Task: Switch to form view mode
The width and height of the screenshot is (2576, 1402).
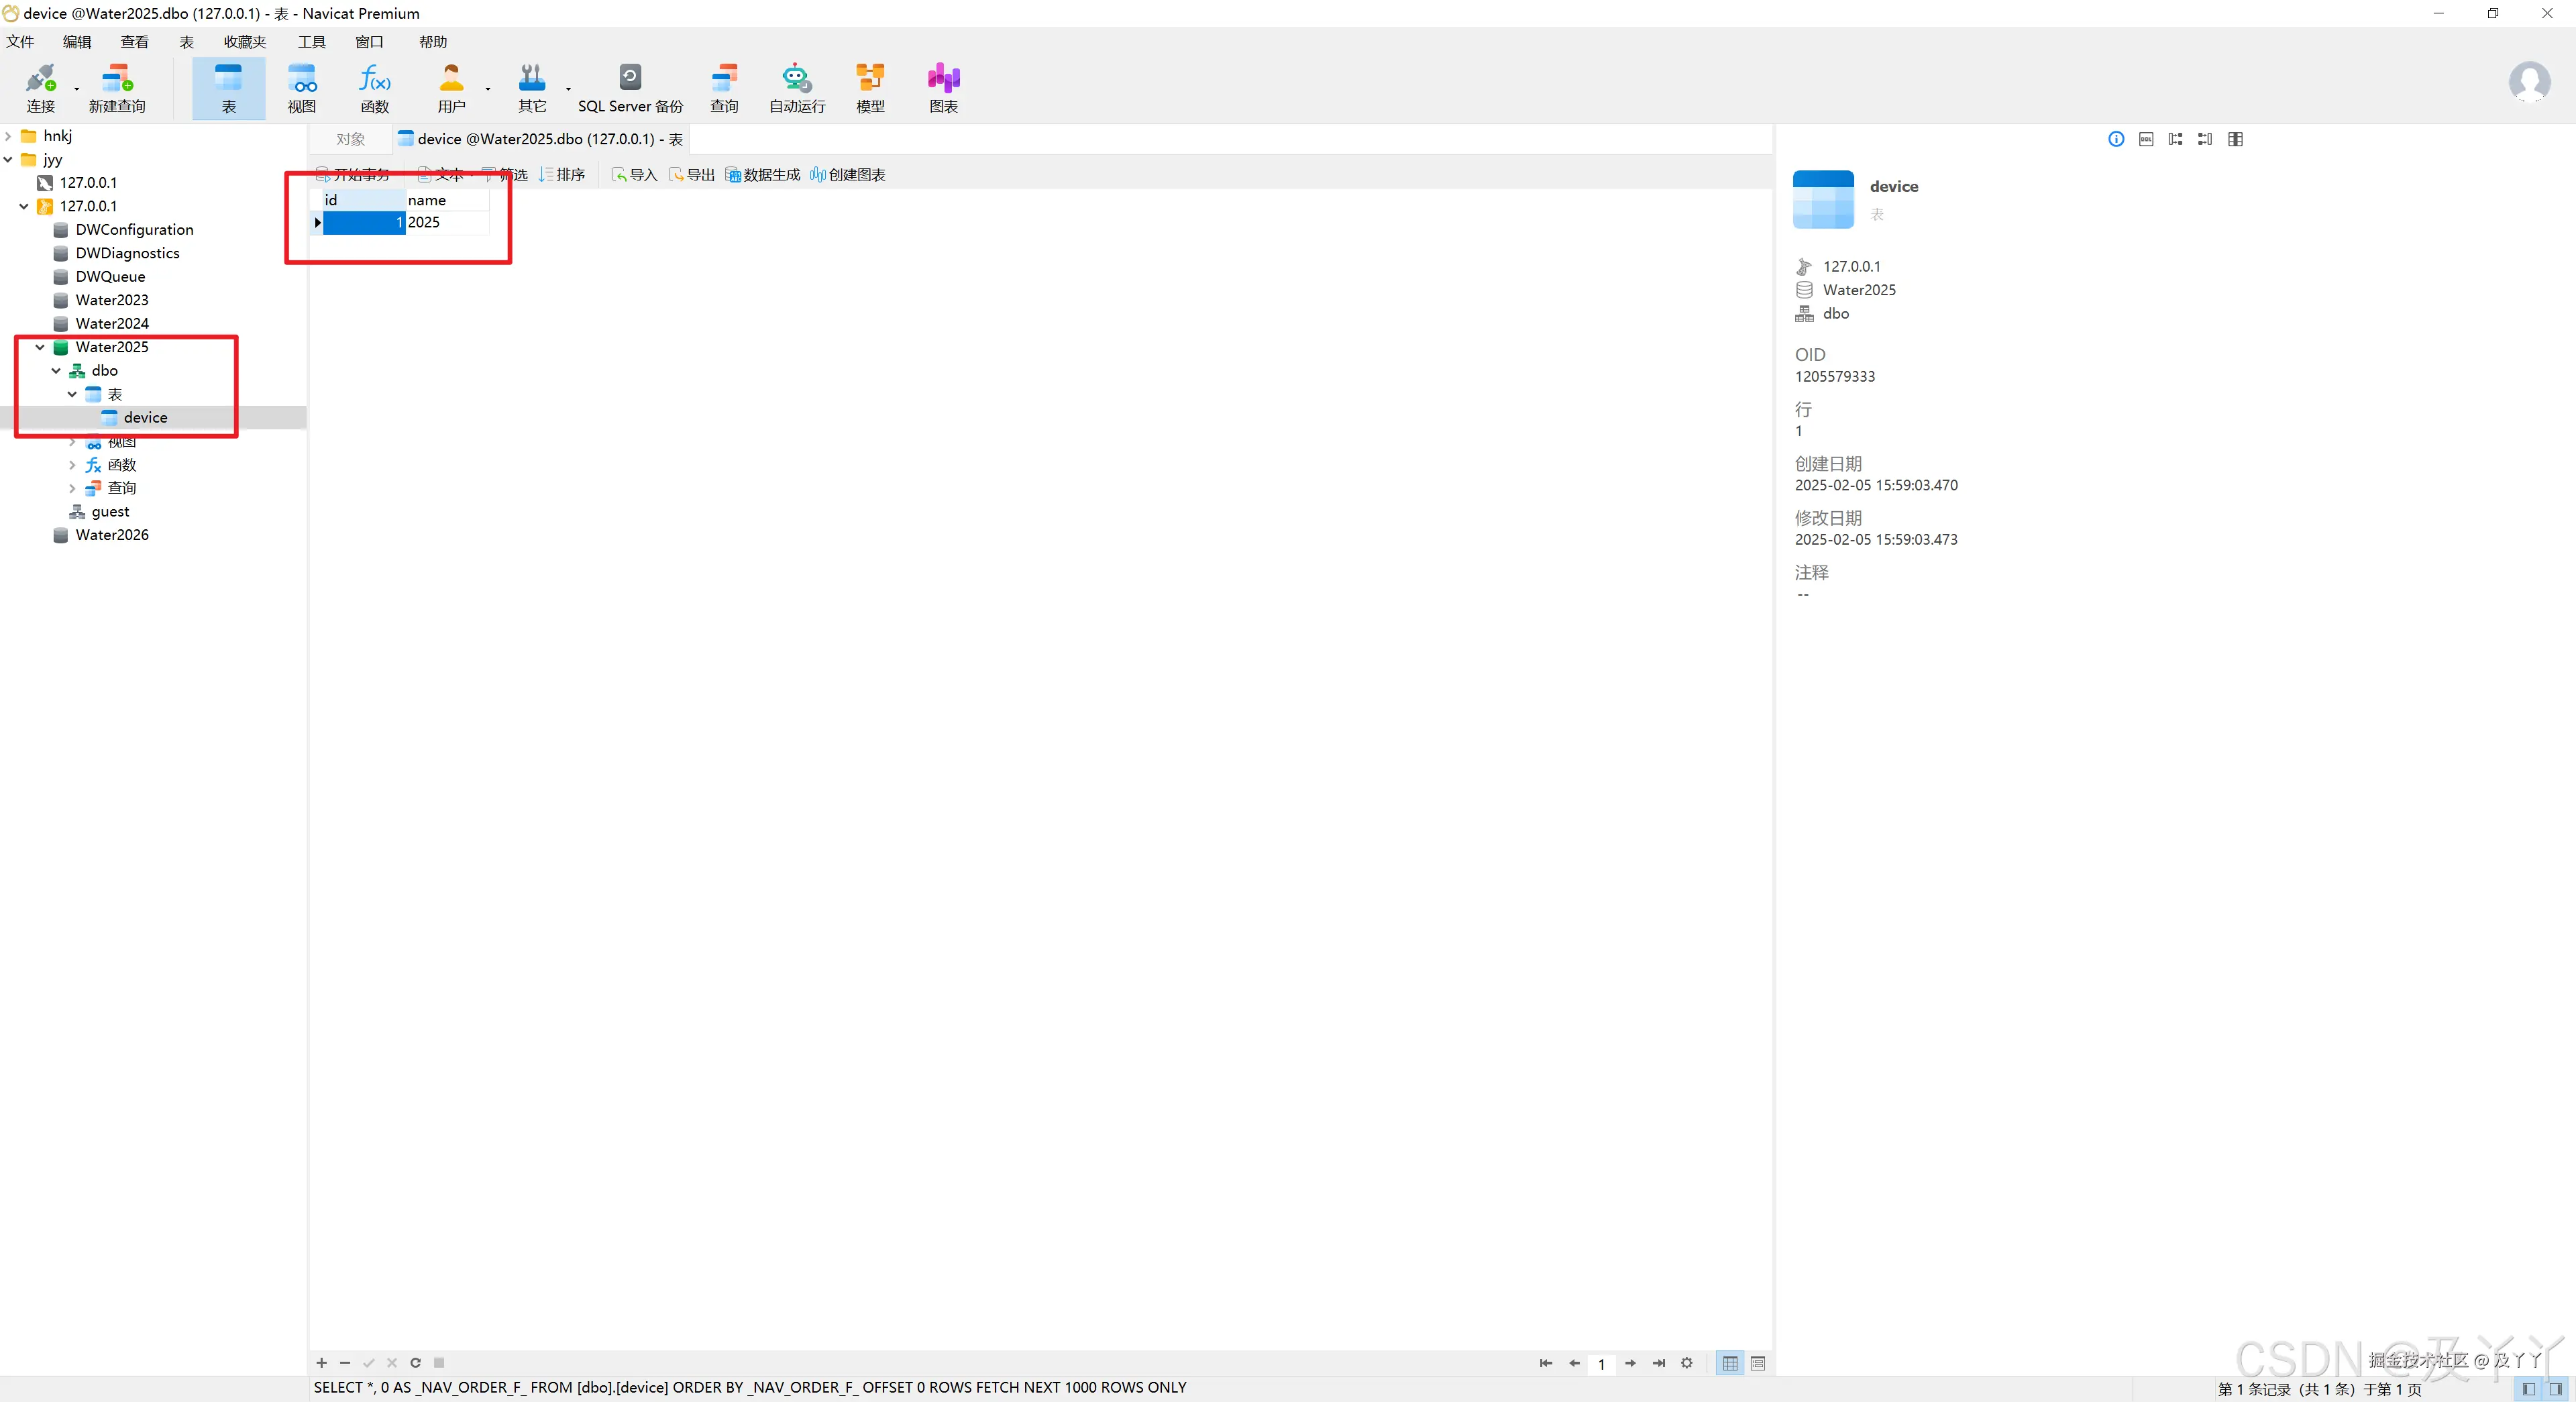Action: [1757, 1363]
